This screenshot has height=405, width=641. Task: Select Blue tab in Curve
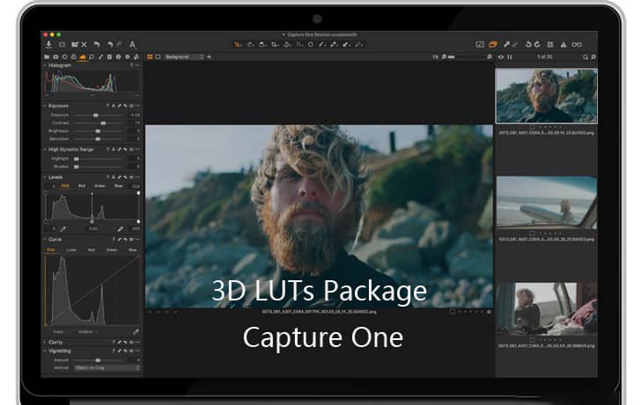132,250
